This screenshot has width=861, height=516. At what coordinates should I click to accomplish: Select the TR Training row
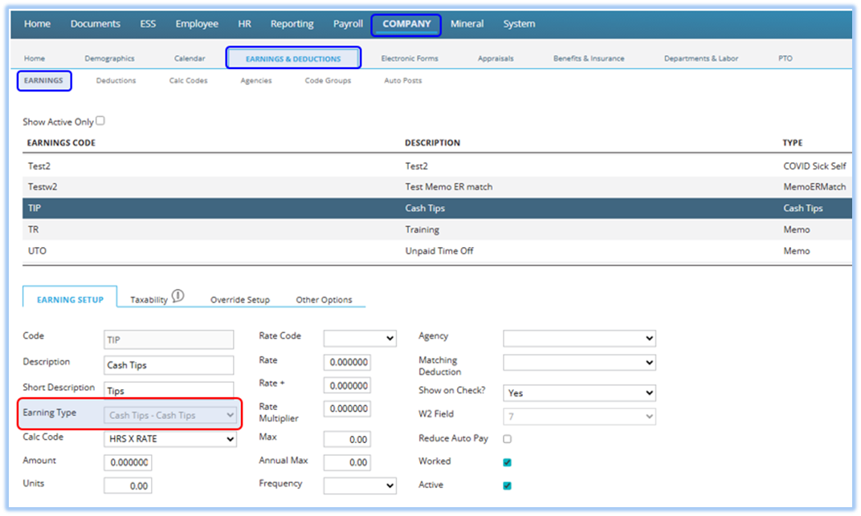[437, 230]
